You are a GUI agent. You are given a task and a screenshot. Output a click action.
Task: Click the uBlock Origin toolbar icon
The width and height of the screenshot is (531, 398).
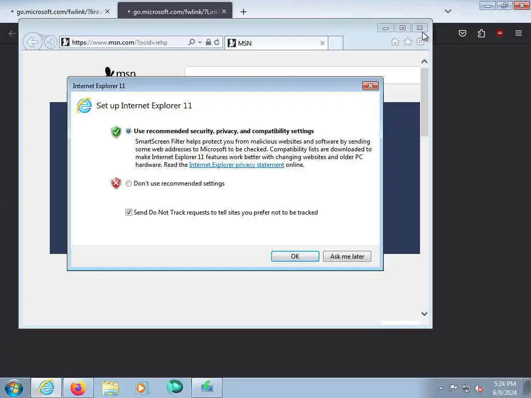pos(499,33)
